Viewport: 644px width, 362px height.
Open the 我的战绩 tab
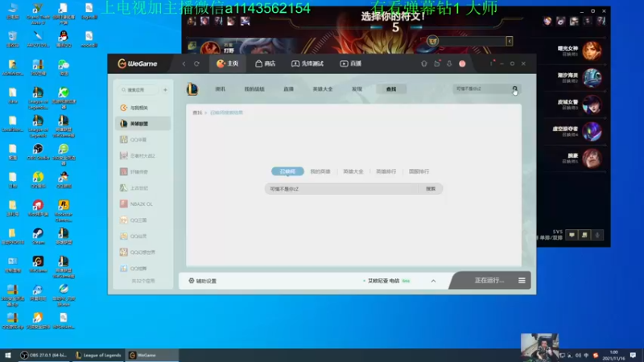pos(254,88)
